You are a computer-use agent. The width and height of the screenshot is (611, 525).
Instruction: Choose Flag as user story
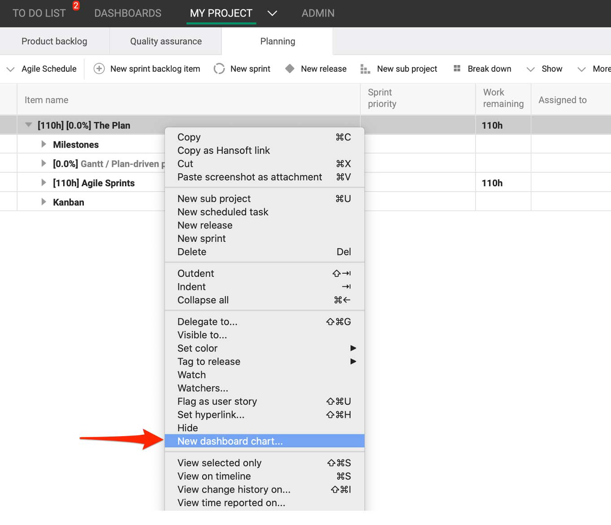[x=264, y=402]
